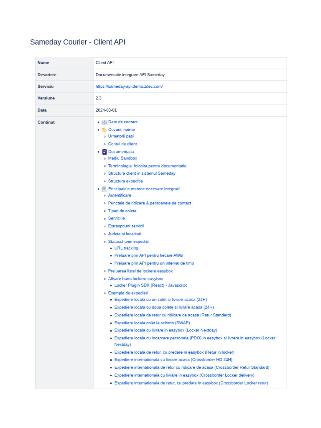Viewport: 321px width, 428px height.
Task: Click the waving hand icon beside Cuvant inainte
Action: pos(104,130)
